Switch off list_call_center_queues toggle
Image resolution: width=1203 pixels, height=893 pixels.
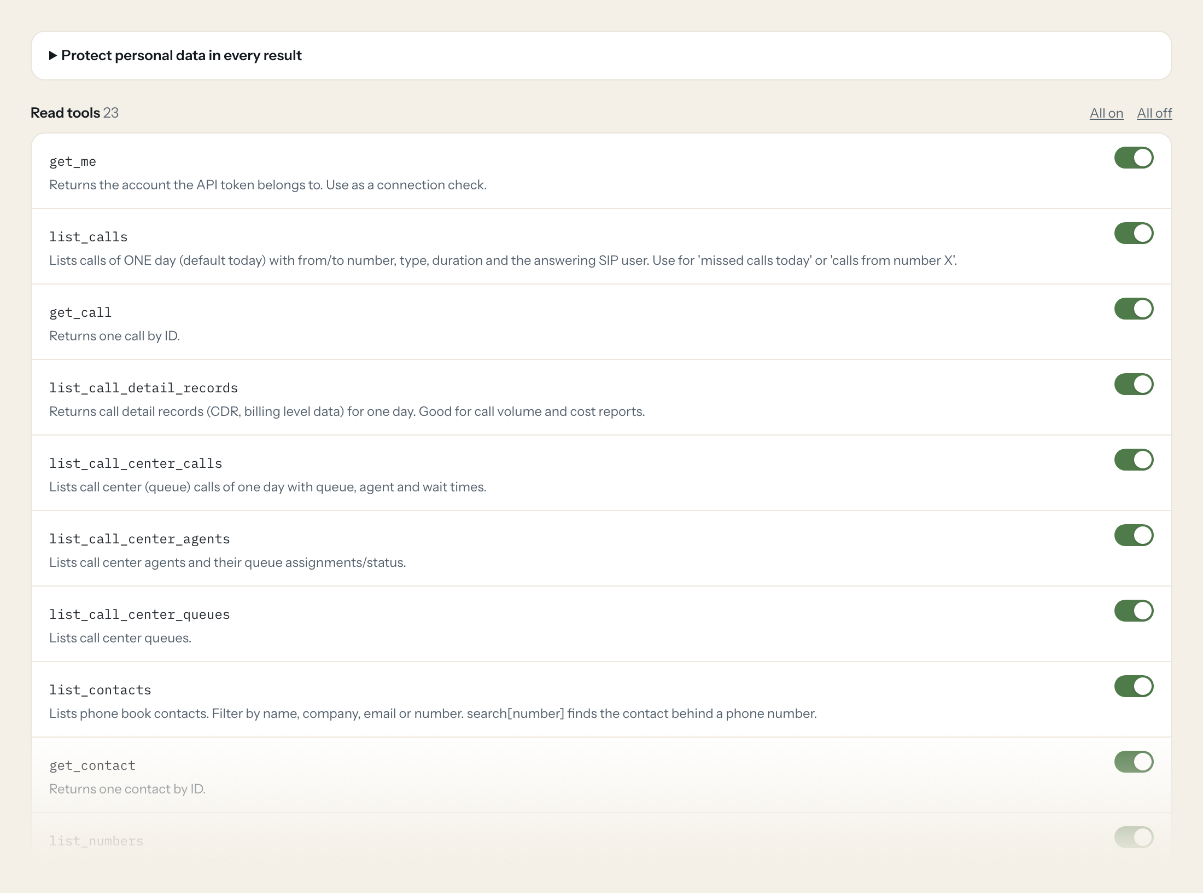1134,611
